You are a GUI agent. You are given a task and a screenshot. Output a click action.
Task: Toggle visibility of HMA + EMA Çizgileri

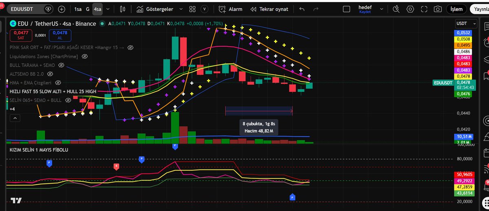click(58, 83)
